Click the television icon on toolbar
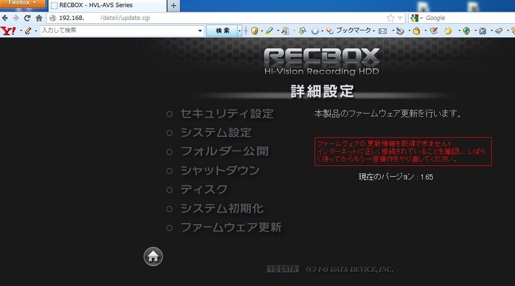The width and height of the screenshot is (515, 286). [482, 31]
